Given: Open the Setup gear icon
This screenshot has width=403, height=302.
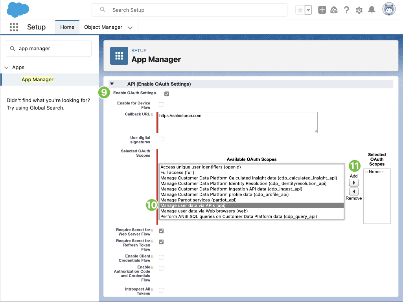Looking at the screenshot, I should coord(359,10).
